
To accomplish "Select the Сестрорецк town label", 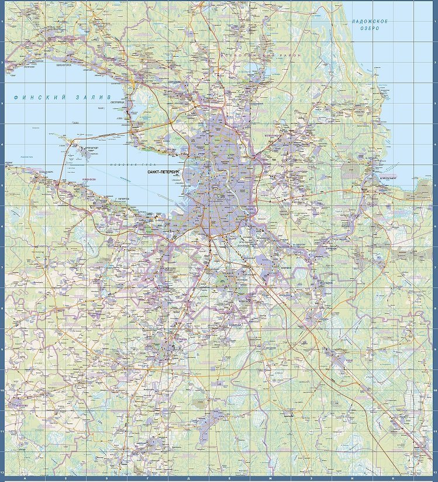I will point(119,101).
